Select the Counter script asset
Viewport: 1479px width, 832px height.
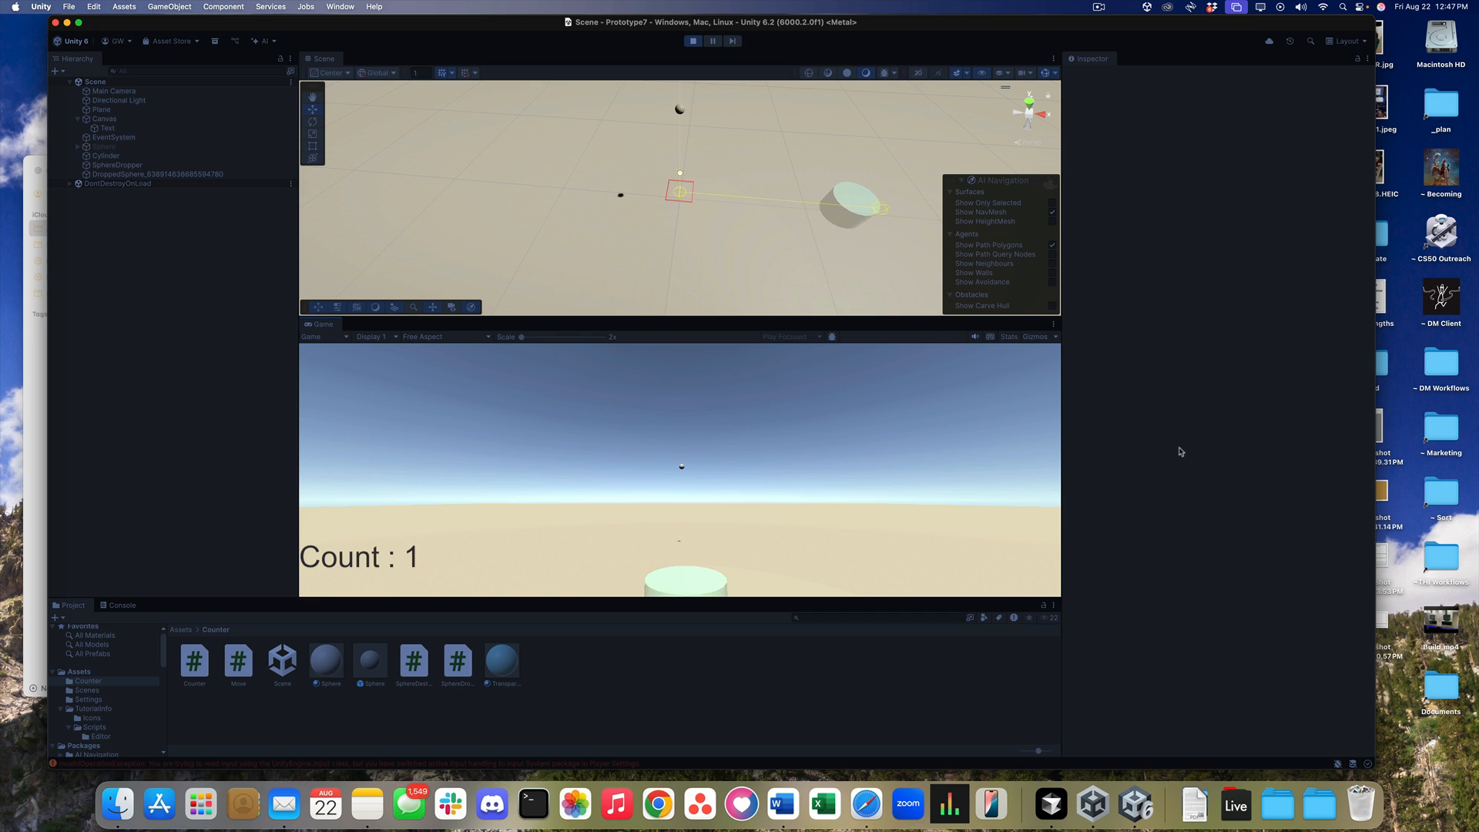(x=194, y=666)
